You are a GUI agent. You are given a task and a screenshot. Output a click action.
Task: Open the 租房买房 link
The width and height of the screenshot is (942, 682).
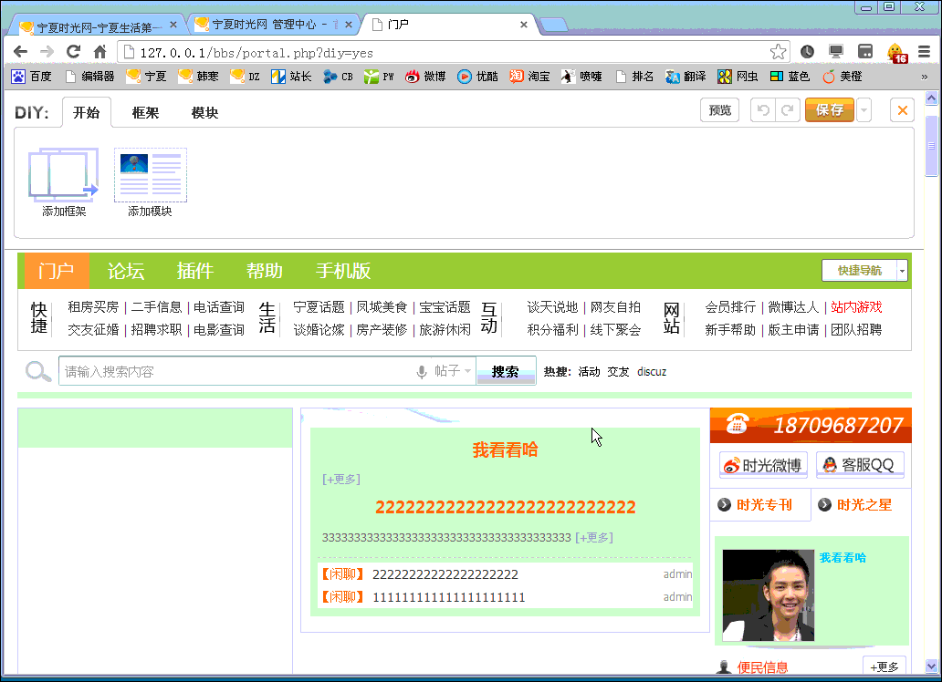[x=93, y=306]
